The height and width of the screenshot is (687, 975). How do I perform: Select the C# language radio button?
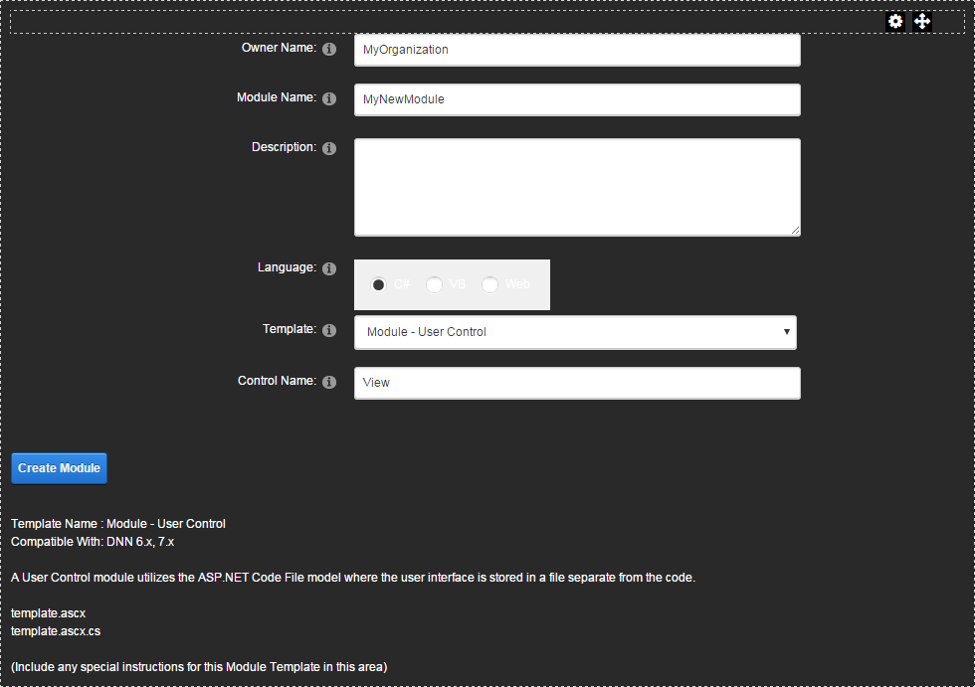tap(378, 285)
